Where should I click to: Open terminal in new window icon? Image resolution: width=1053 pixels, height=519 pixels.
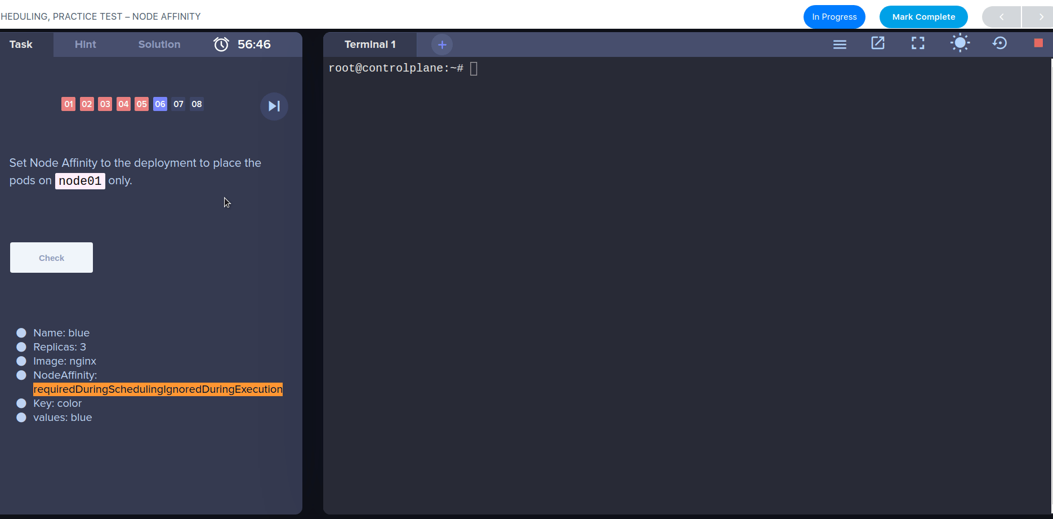click(x=878, y=43)
